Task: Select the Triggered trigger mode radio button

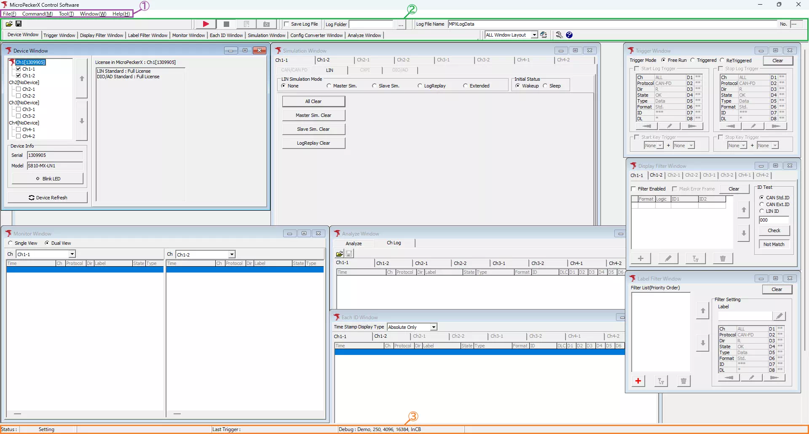Action: (x=694, y=60)
